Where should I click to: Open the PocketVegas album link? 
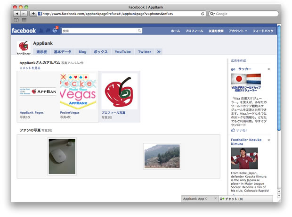point(70,113)
